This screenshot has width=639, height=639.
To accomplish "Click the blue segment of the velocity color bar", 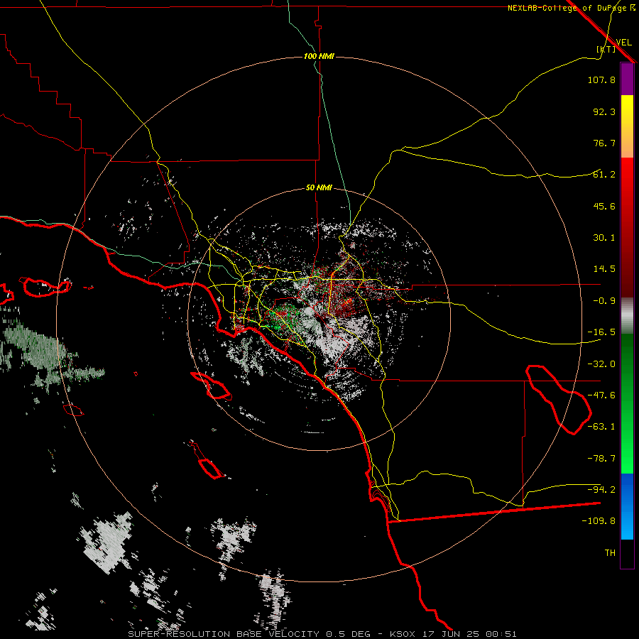I will point(627,506).
